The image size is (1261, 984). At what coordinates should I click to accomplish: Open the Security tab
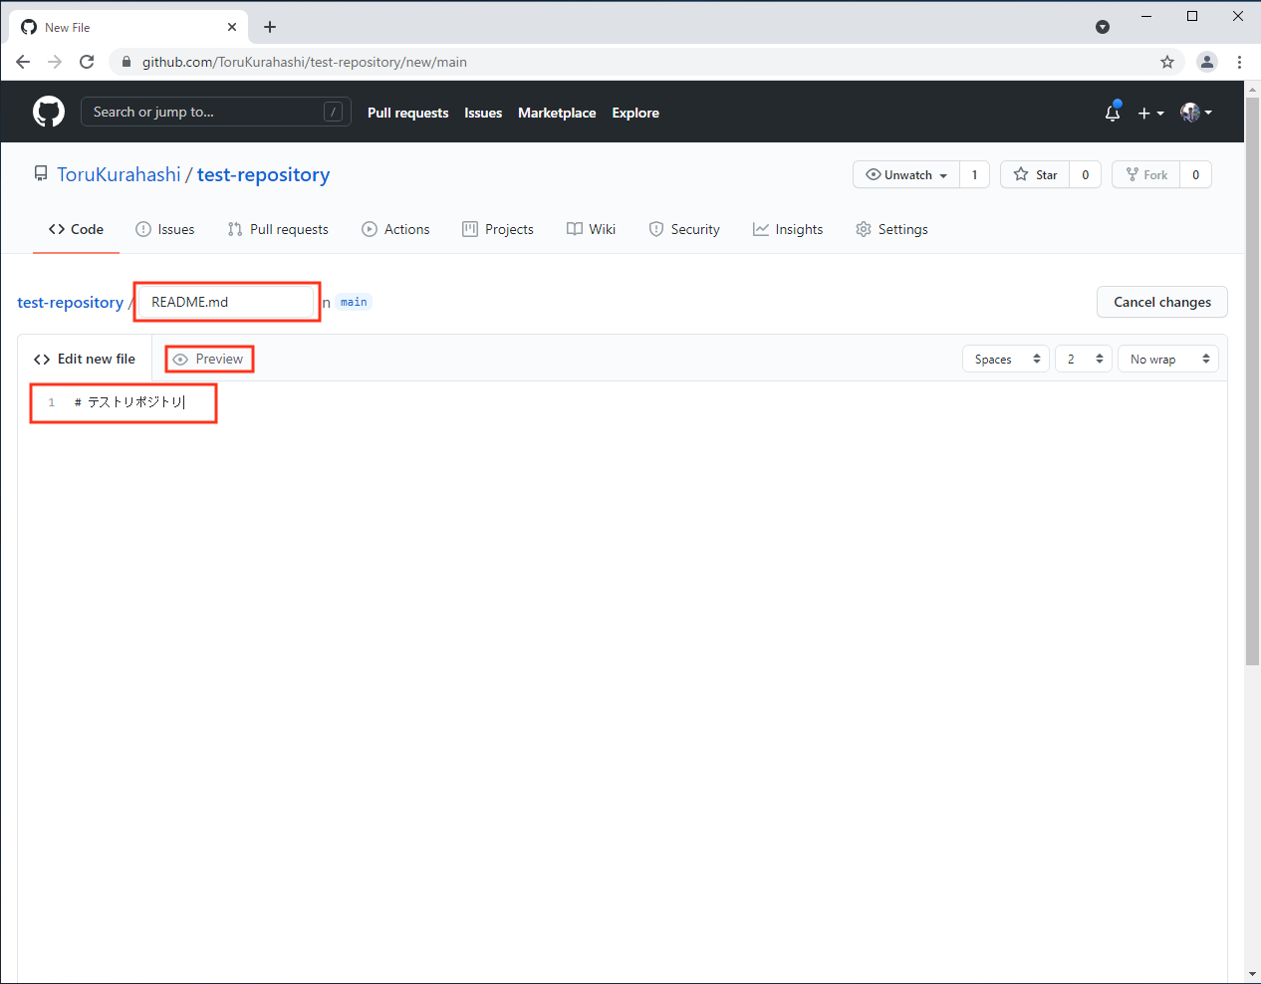click(x=684, y=229)
